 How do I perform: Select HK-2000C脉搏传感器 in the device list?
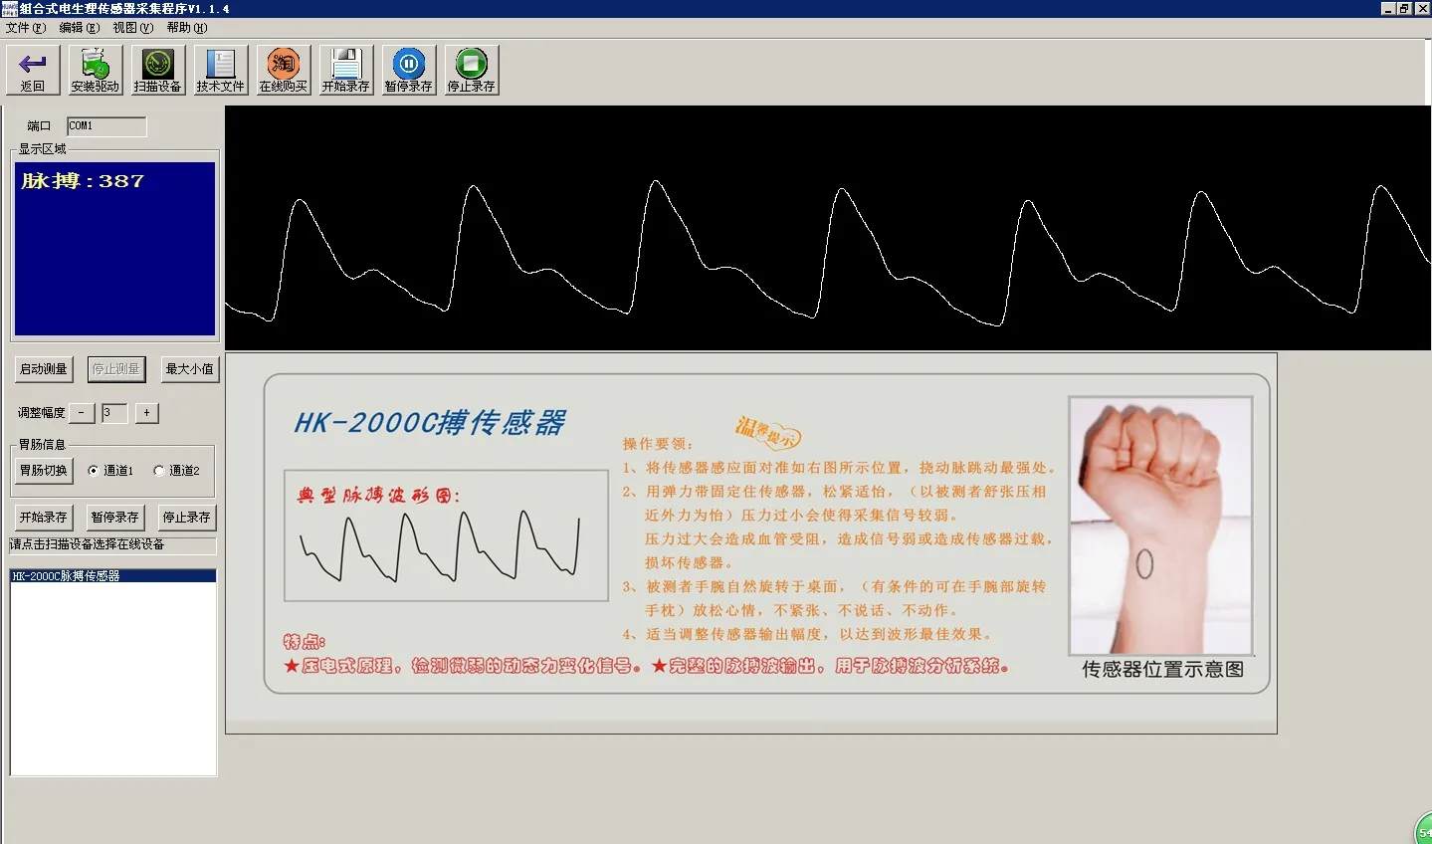coord(113,576)
